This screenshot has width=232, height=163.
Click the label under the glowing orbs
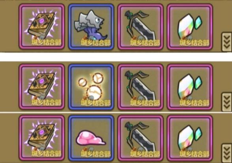[x=96, y=103]
